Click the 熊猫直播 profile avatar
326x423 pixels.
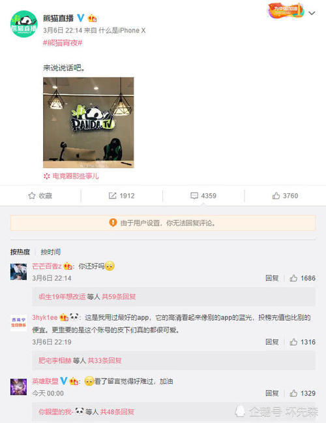[23, 24]
